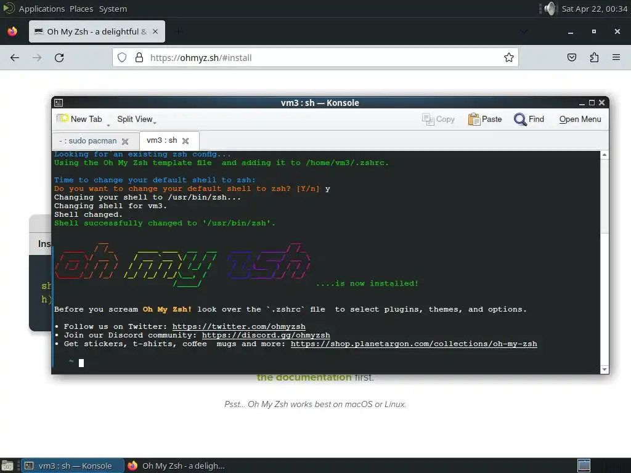Viewport: 631px width, 473px height.
Task: Select Konsole in the bottom taskbar
Action: (73, 466)
